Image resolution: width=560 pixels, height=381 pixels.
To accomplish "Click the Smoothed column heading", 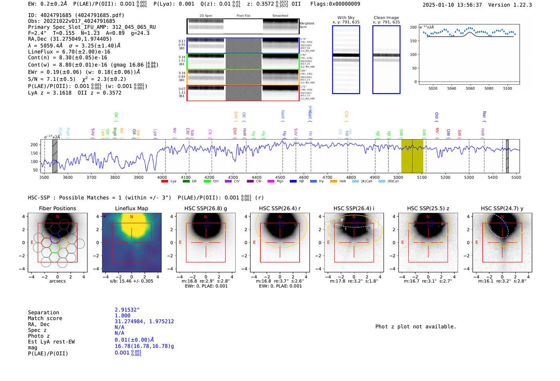I will coord(280,16).
